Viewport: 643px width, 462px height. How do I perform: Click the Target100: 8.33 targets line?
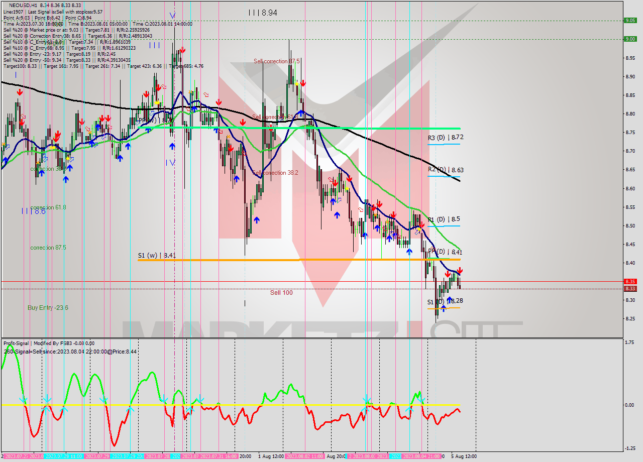tap(103, 66)
